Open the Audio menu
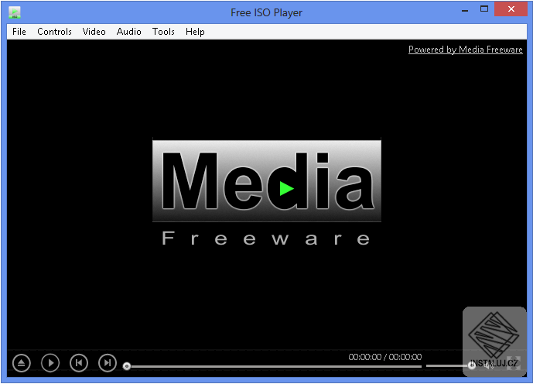Viewport: 533px width, 384px height. (129, 32)
